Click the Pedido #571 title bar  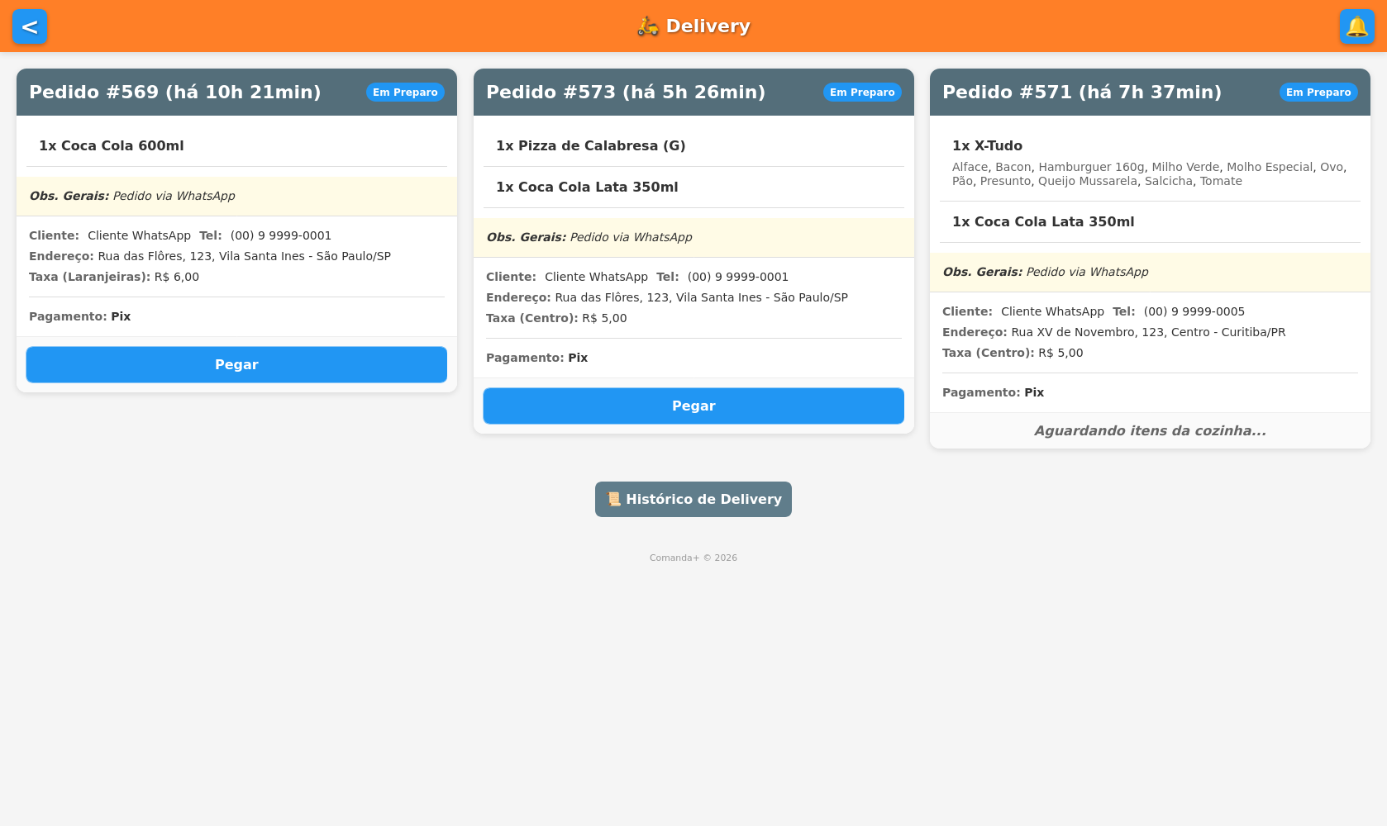pyautogui.click(x=1081, y=92)
